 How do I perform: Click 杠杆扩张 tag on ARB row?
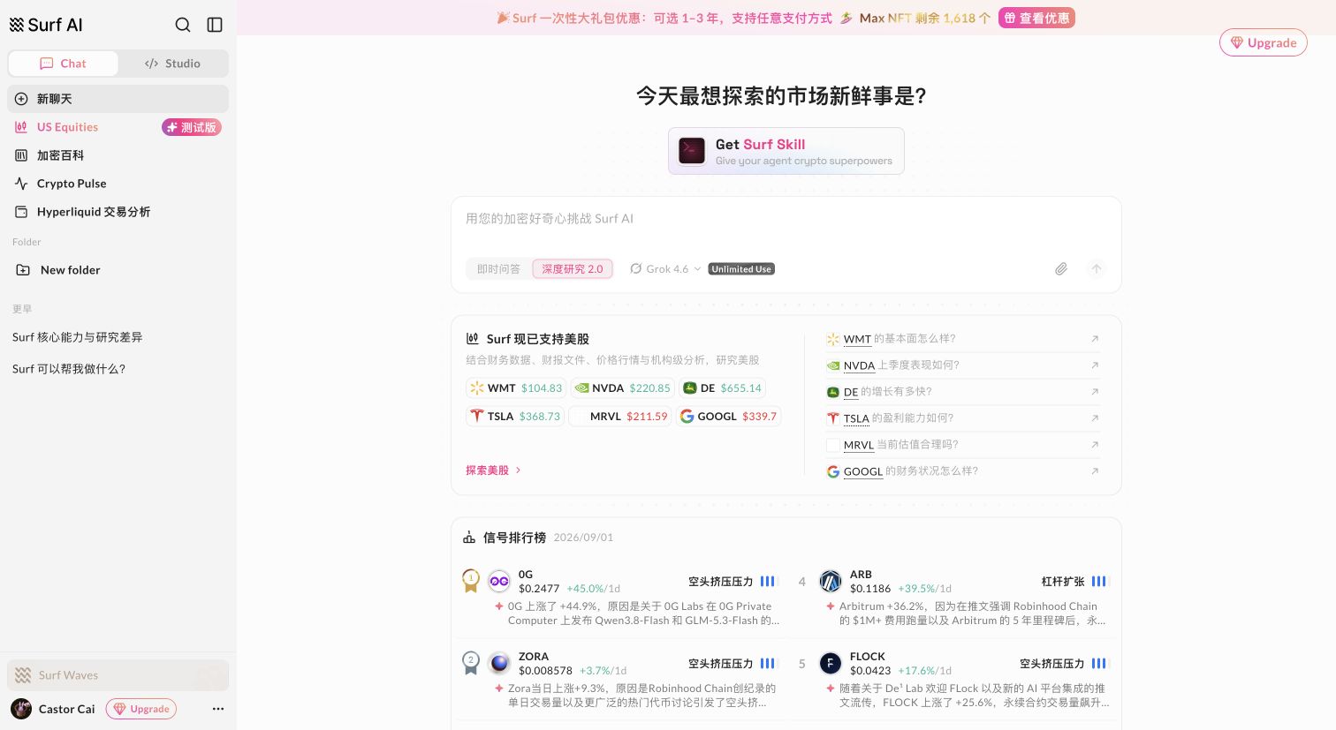1063,582
